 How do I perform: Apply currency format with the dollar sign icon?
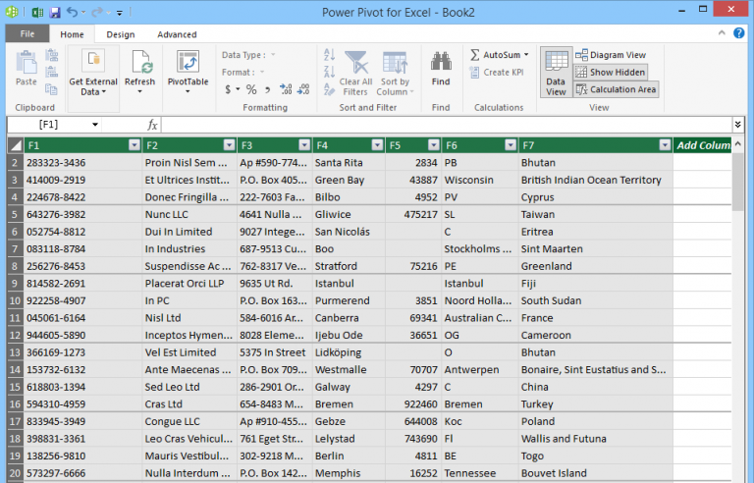point(228,89)
